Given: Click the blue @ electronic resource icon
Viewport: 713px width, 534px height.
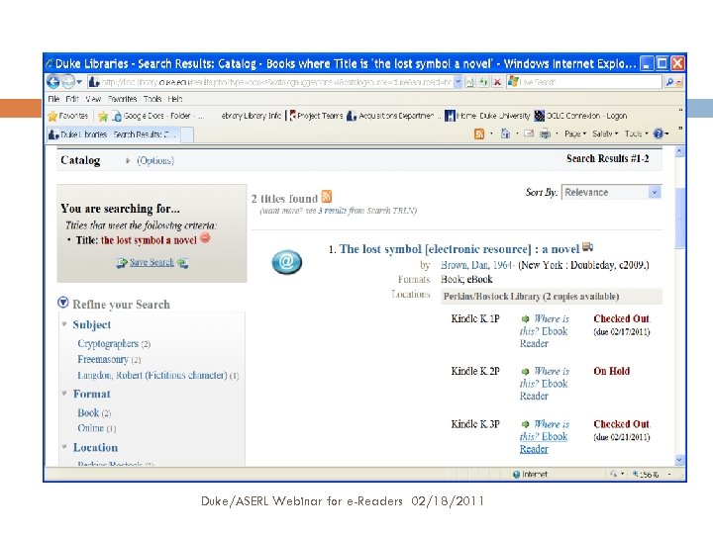Looking at the screenshot, I should tap(286, 262).
